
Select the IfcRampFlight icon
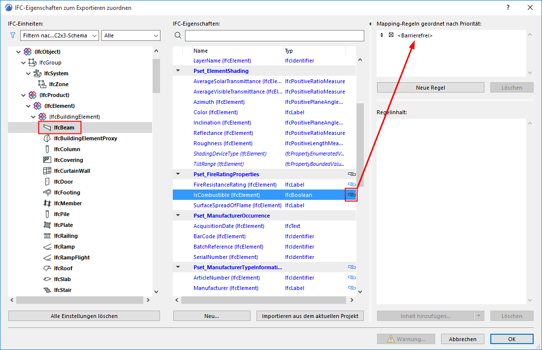pyautogui.click(x=47, y=257)
